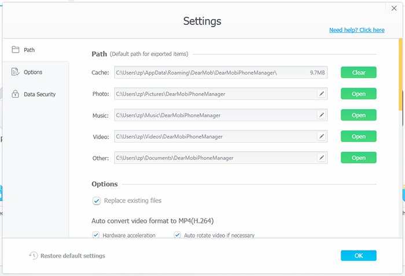The image size is (405, 276).
Task: Open the Other export folder
Action: click(x=359, y=158)
